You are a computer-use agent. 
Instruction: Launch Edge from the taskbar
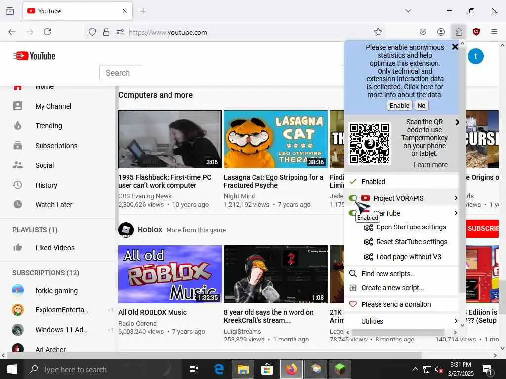[219, 369]
